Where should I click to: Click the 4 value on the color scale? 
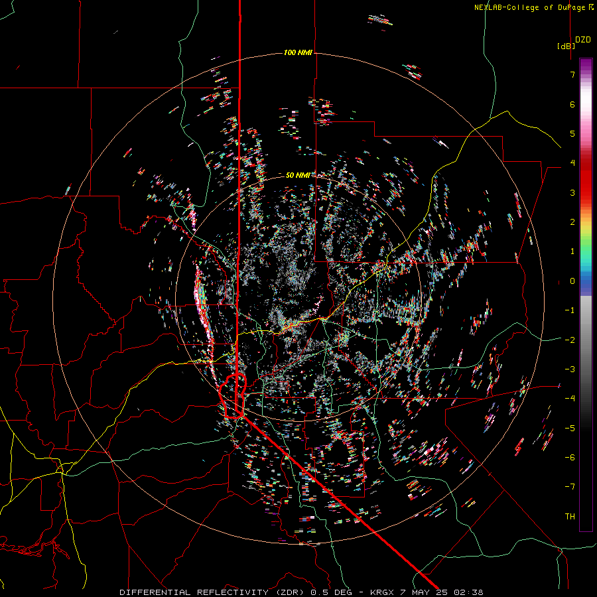point(572,163)
